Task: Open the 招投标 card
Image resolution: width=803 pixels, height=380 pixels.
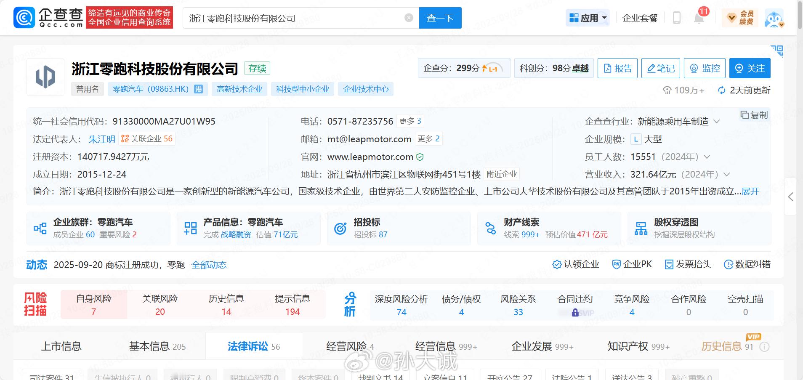Action: (x=399, y=229)
